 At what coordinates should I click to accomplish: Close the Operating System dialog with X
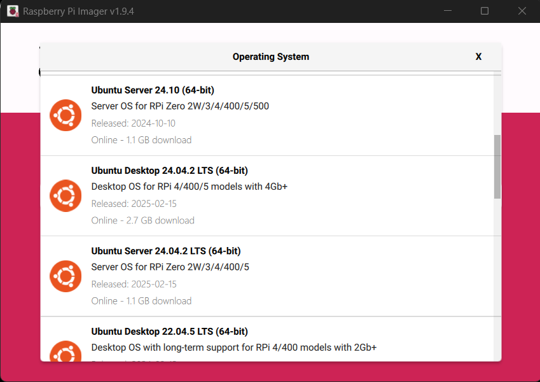478,57
